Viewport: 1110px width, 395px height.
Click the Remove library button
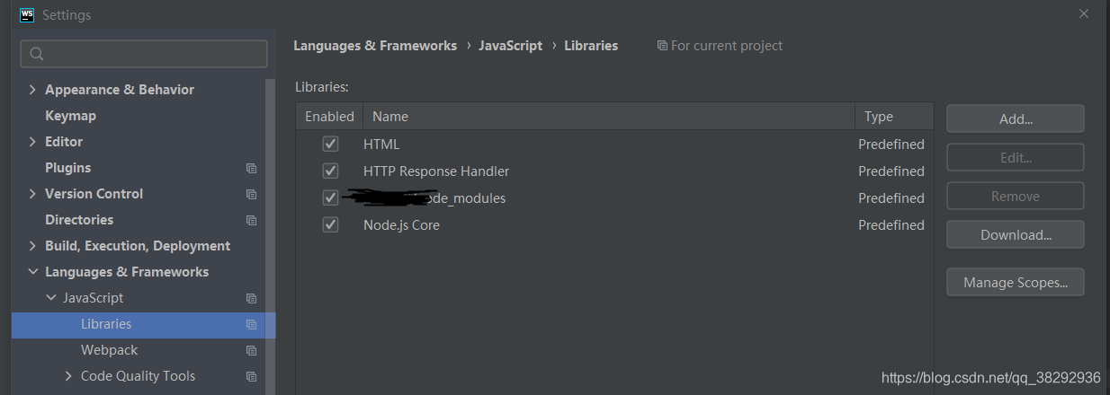(1016, 196)
